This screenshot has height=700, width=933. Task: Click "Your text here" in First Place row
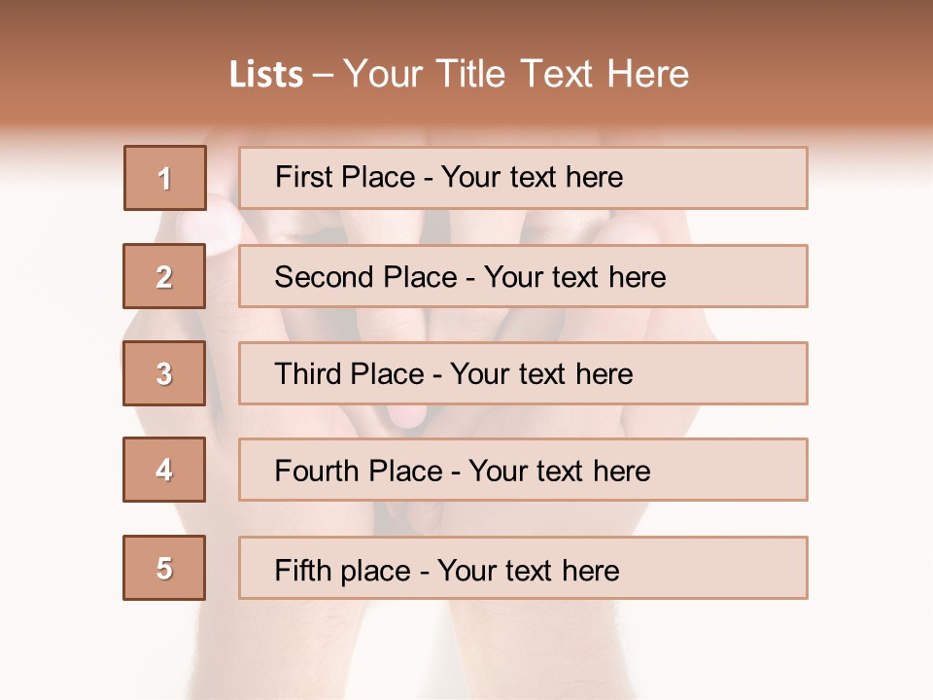point(532,177)
